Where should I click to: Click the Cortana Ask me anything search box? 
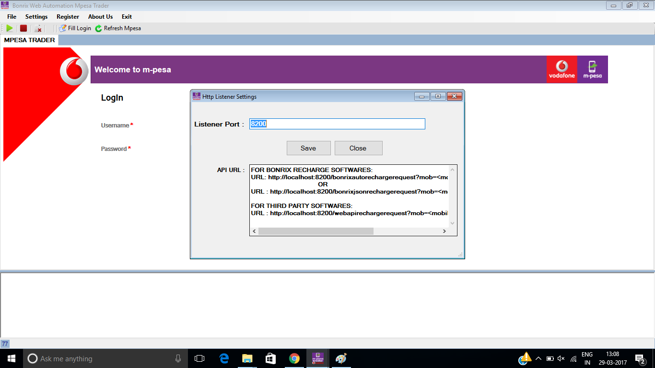pyautogui.click(x=105, y=358)
